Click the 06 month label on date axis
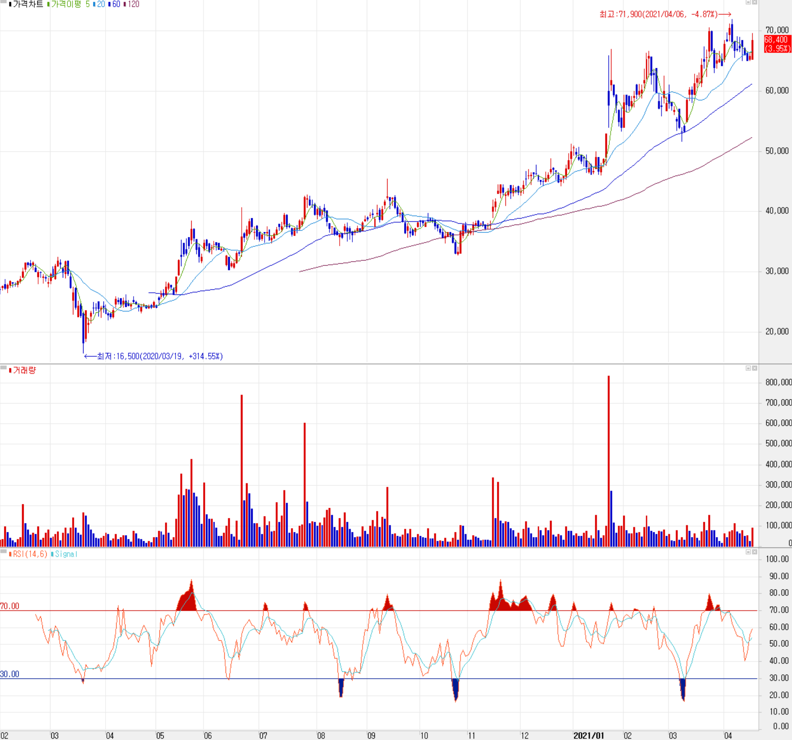The height and width of the screenshot is (740, 792). coord(208,736)
